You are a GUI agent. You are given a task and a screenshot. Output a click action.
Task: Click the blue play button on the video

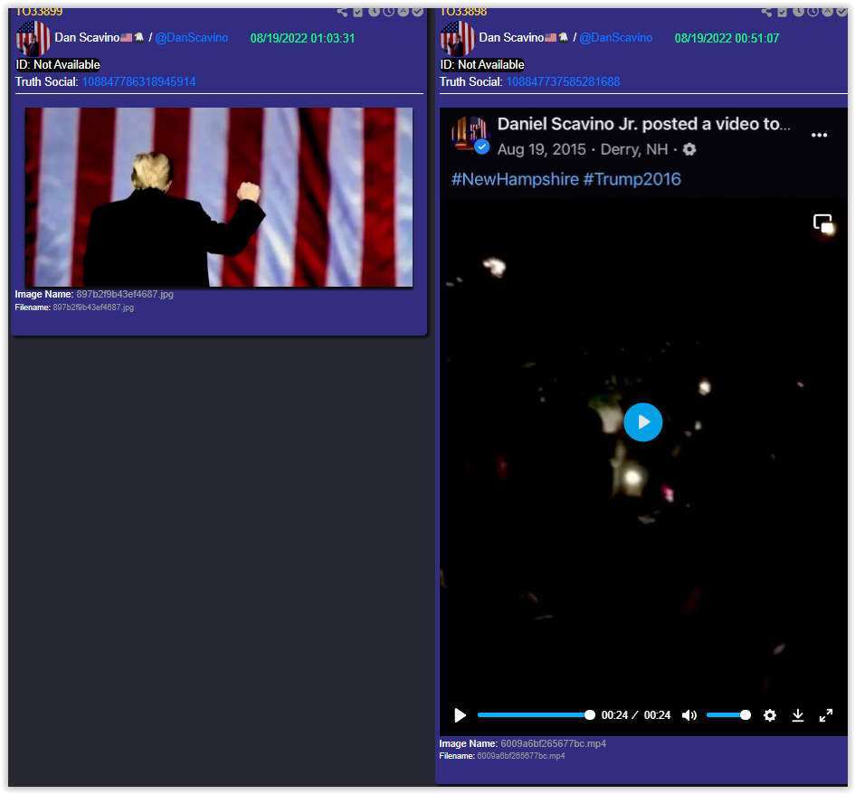pyautogui.click(x=643, y=422)
